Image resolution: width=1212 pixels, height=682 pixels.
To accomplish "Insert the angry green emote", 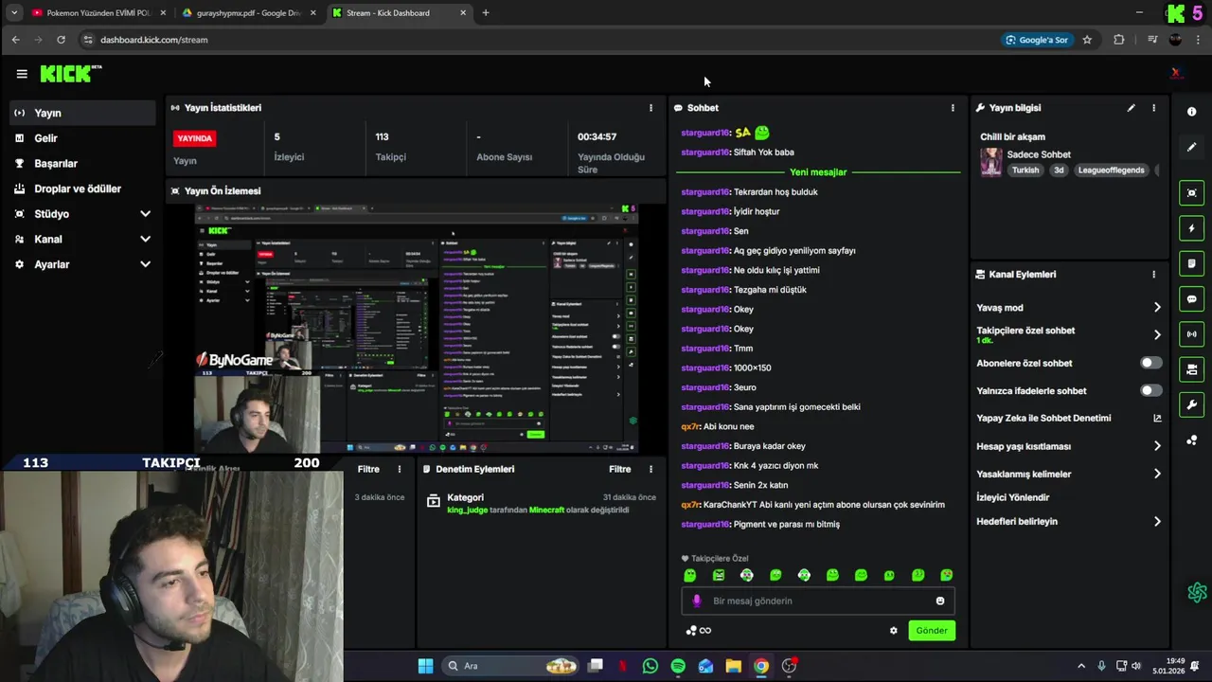I will coord(718,575).
